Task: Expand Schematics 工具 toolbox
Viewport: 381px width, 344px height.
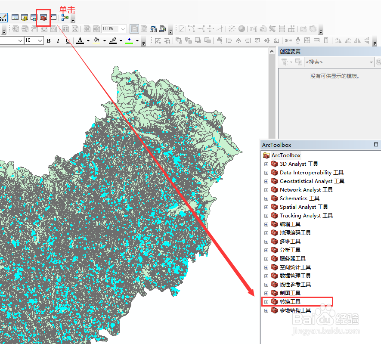Action: (266, 199)
